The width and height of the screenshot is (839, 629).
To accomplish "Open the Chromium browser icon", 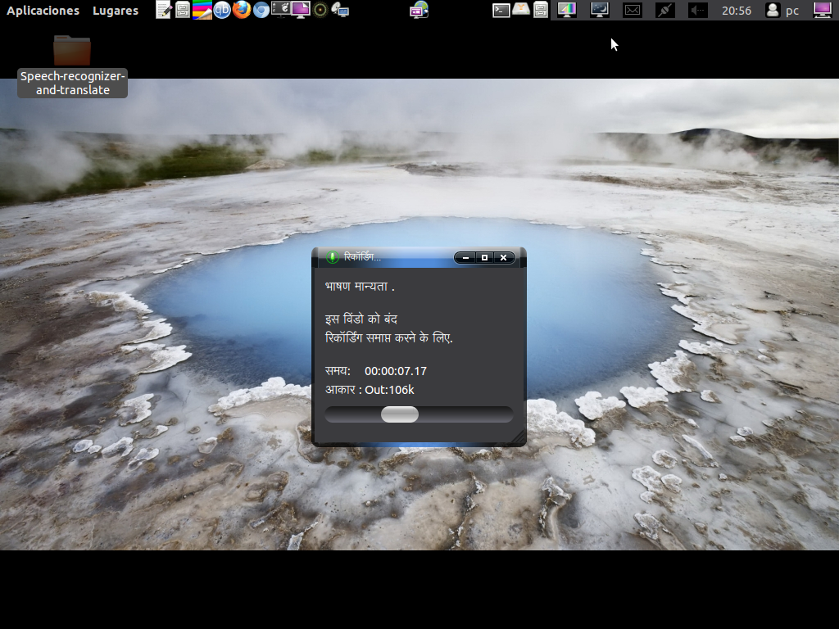I will 261,10.
